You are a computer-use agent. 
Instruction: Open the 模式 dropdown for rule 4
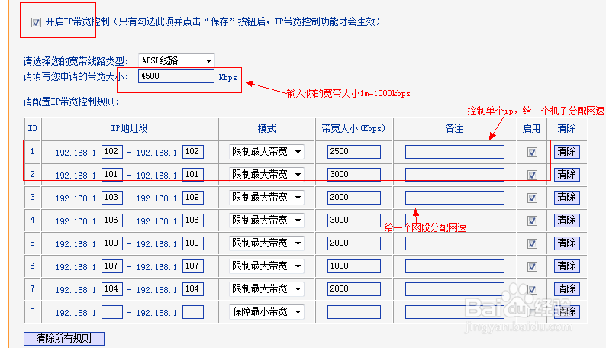[x=266, y=220]
